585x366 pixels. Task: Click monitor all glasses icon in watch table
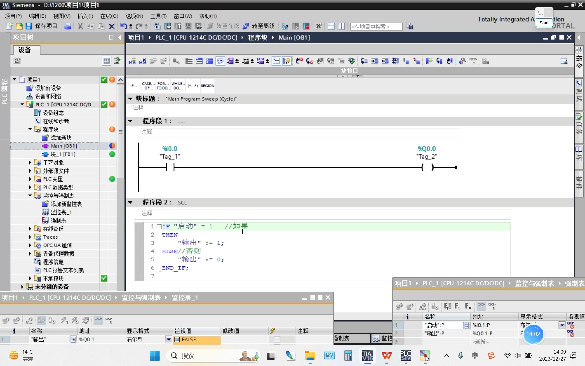click(98, 320)
